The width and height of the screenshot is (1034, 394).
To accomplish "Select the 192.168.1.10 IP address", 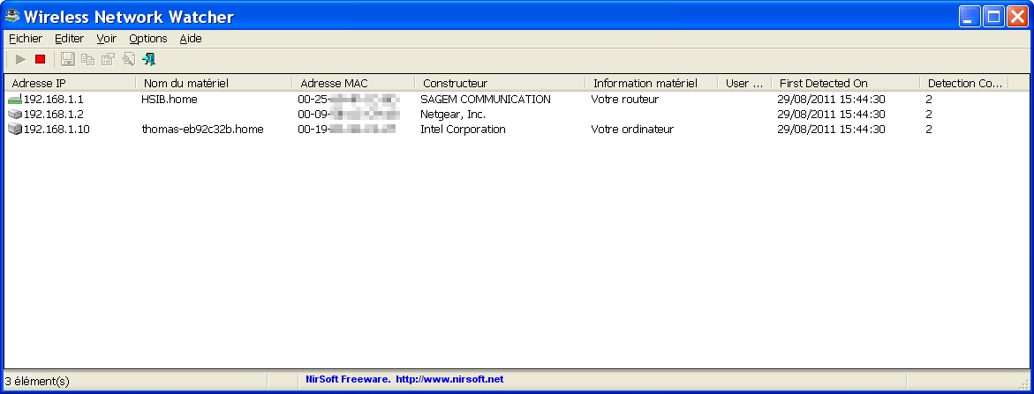I will pos(57,130).
